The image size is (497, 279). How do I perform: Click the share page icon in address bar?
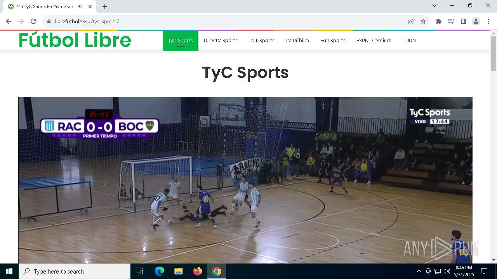(x=411, y=21)
